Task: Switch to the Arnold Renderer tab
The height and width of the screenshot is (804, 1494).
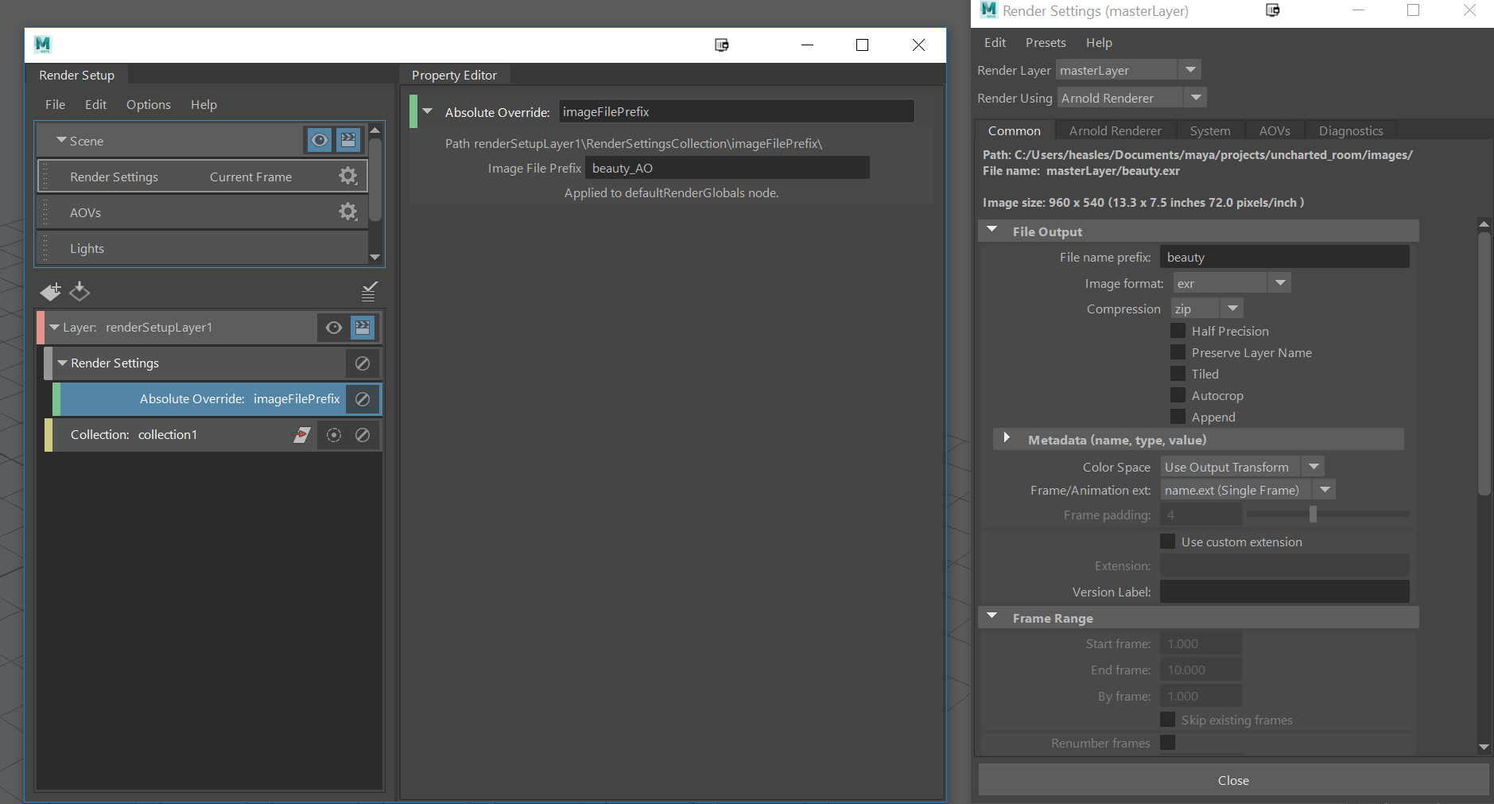Action: click(x=1115, y=130)
